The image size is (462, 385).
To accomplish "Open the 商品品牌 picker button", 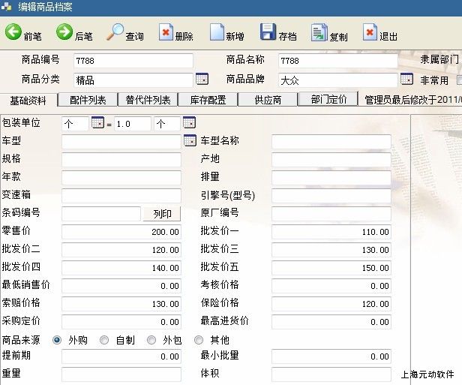I will (x=406, y=79).
